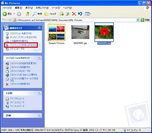Viewport: 152px width, 133px height.
Task: Open マイ コンピュータ link in その他
Action: pyautogui.click(x=17, y=102)
